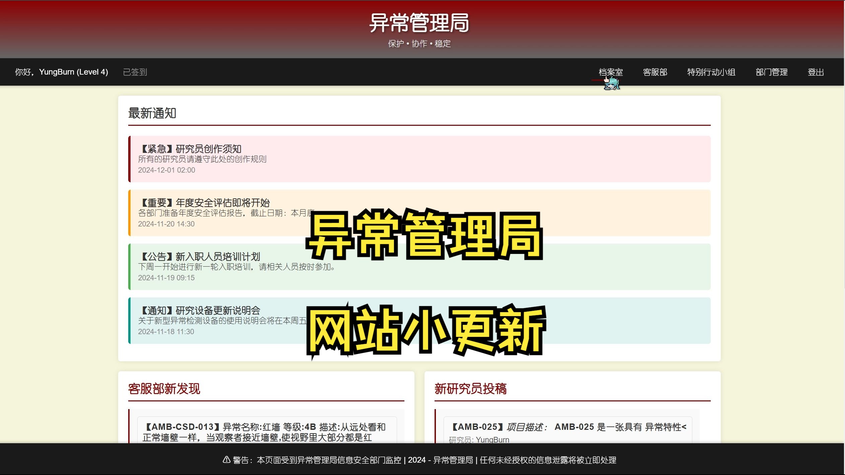
Task: Click the 最新通知 section heading
Action: [152, 113]
